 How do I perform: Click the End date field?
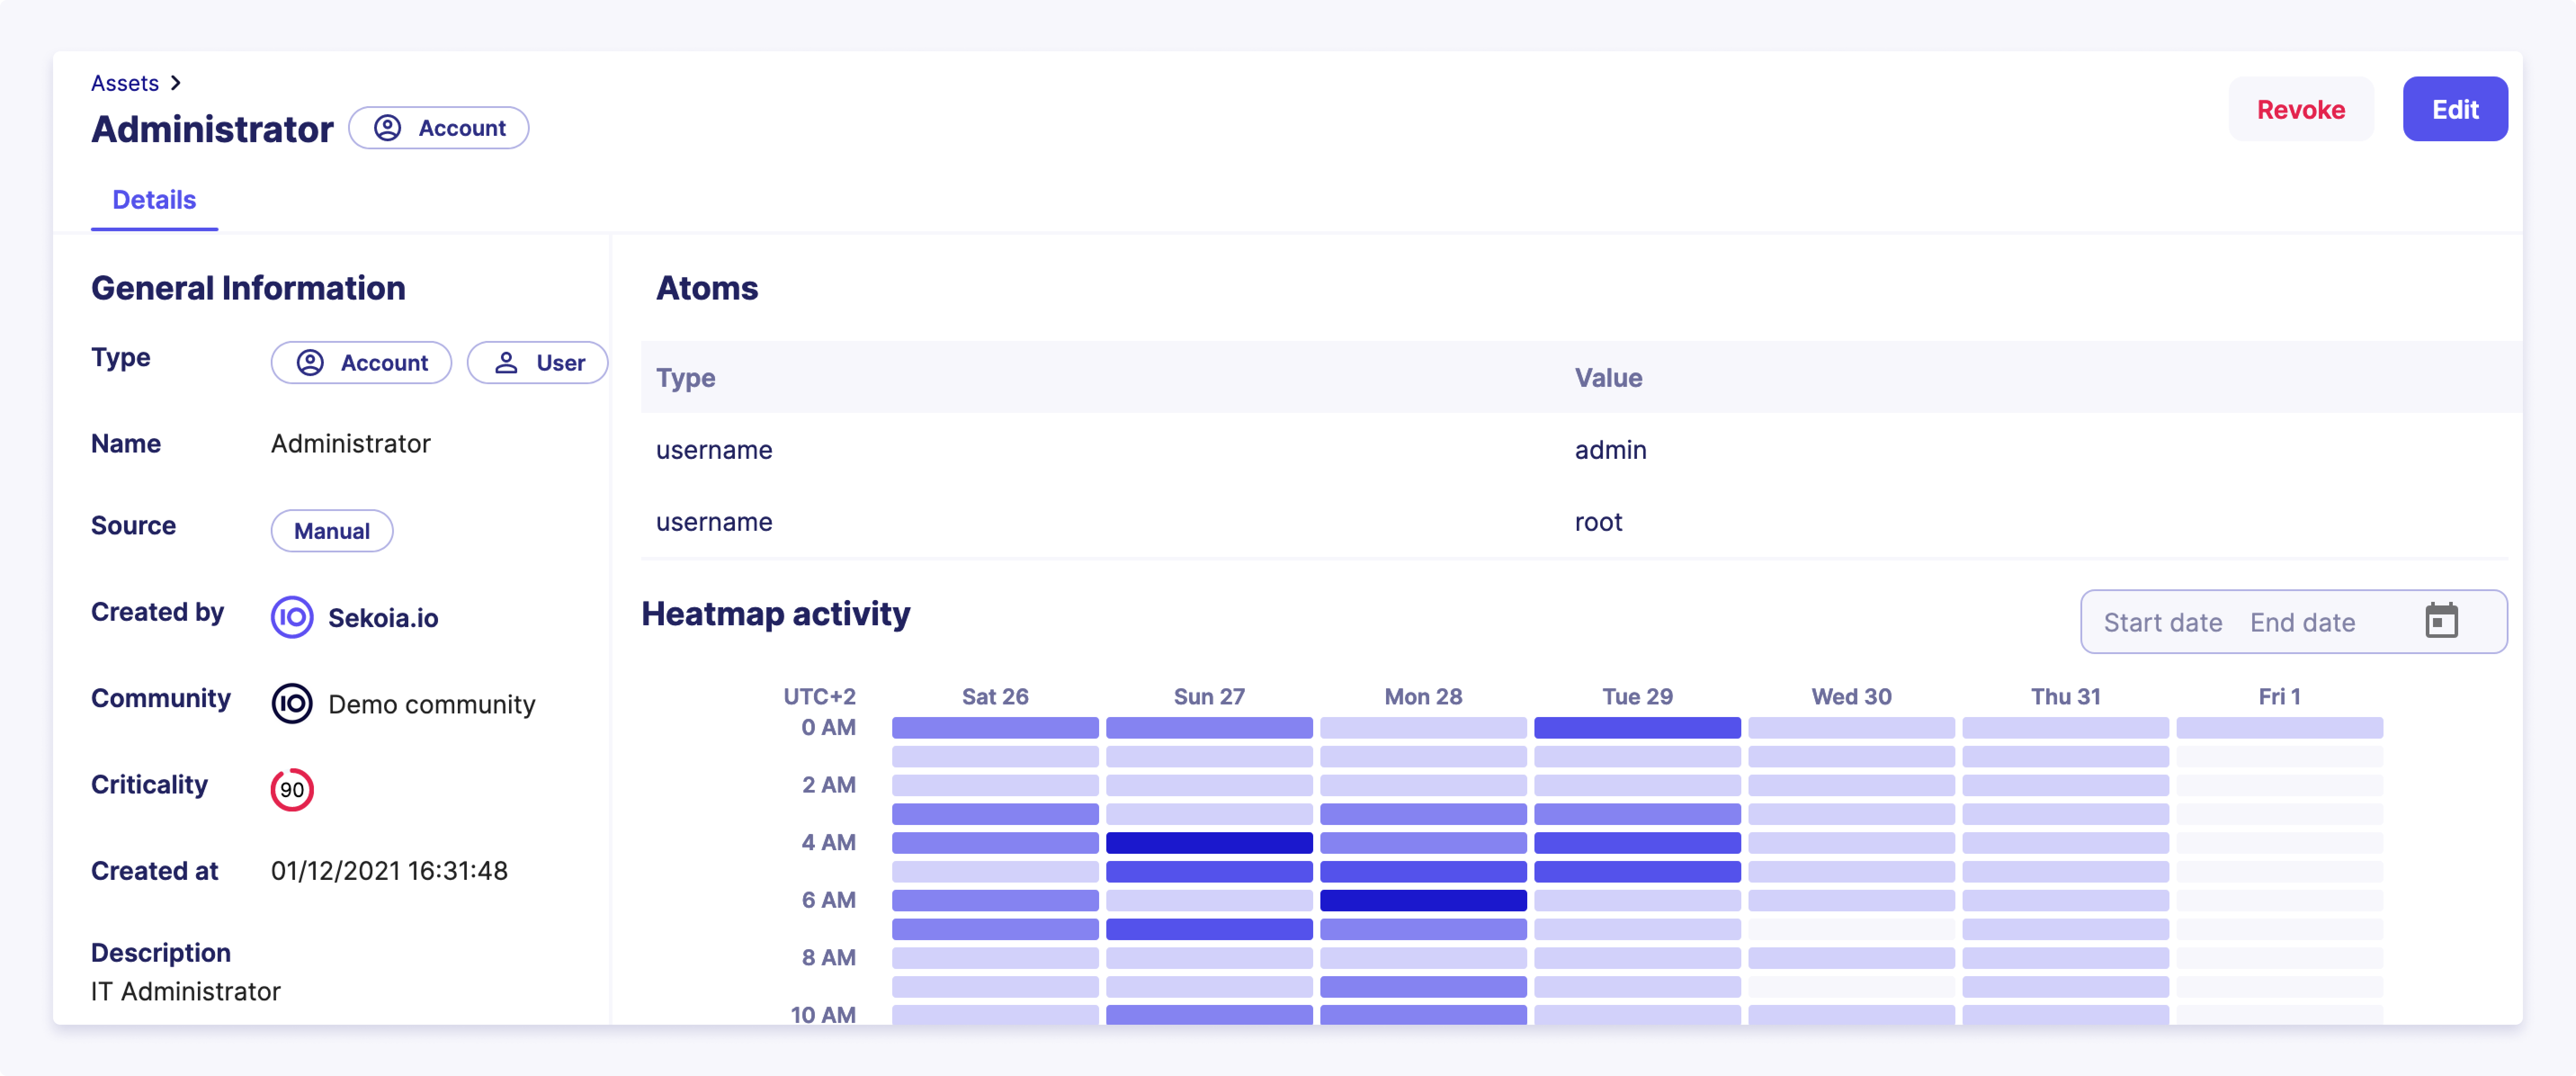click(x=2302, y=622)
